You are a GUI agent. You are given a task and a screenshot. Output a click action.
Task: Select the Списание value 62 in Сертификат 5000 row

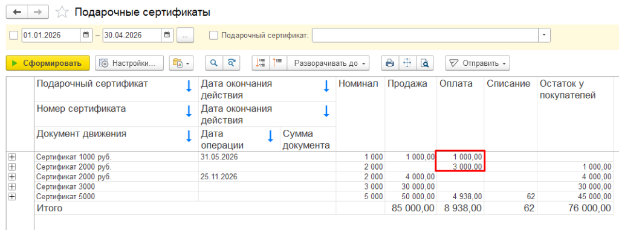point(510,196)
